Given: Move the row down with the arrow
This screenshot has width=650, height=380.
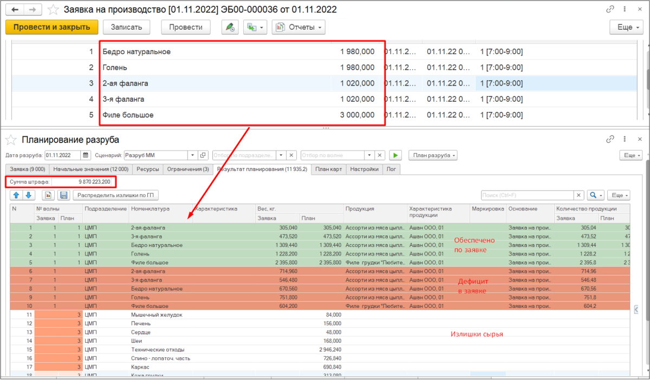Looking at the screenshot, I should [28, 195].
